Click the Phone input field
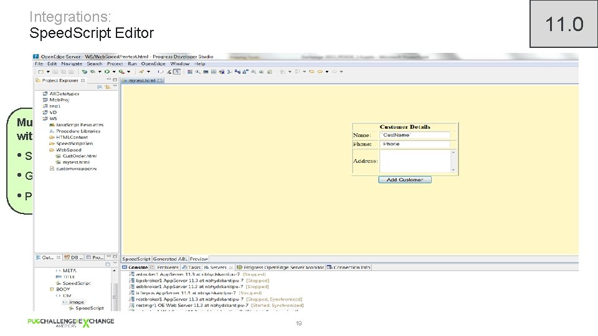Image resolution: width=598 pixels, height=336 pixels. 415,144
